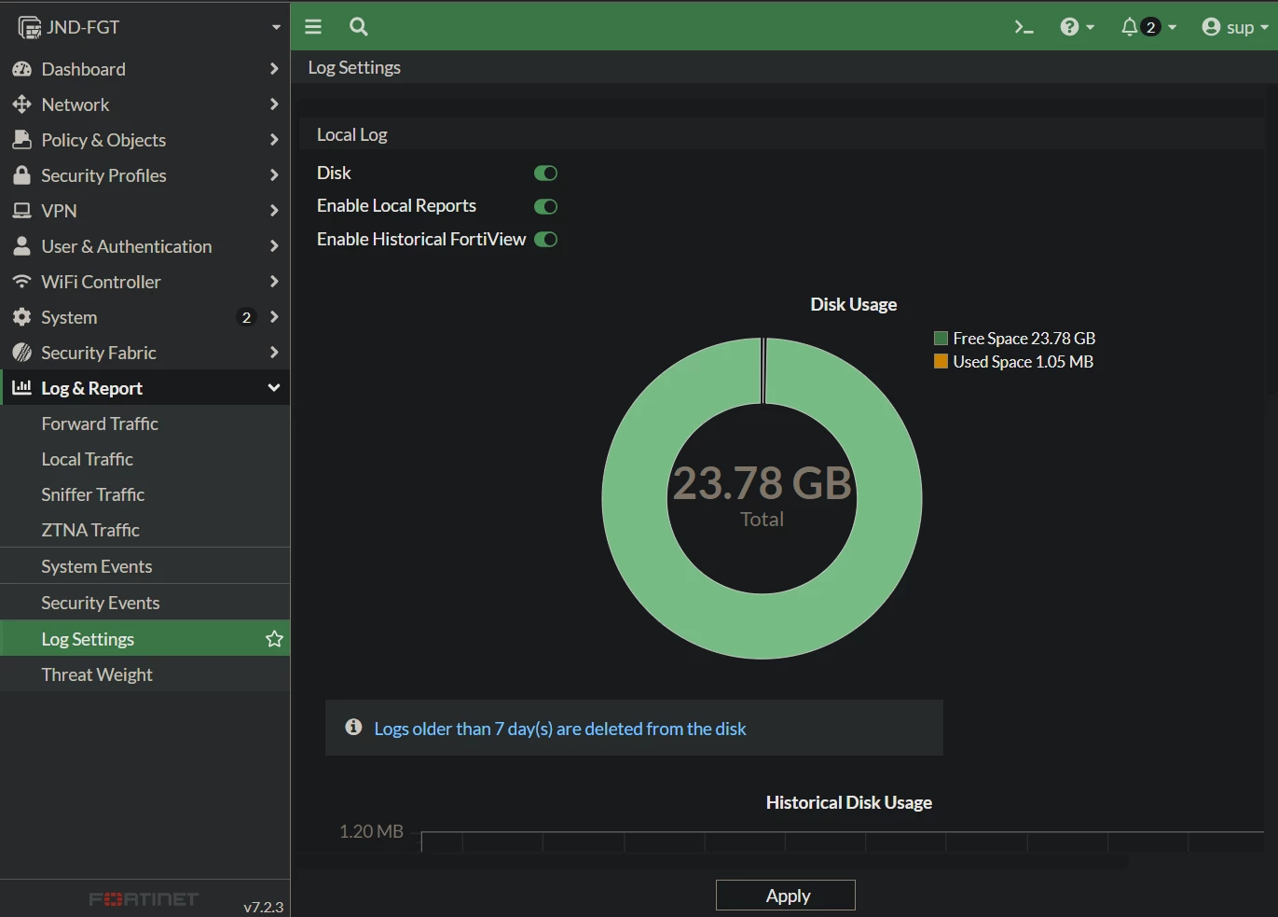Expand the Security Profiles chevron

click(x=274, y=175)
